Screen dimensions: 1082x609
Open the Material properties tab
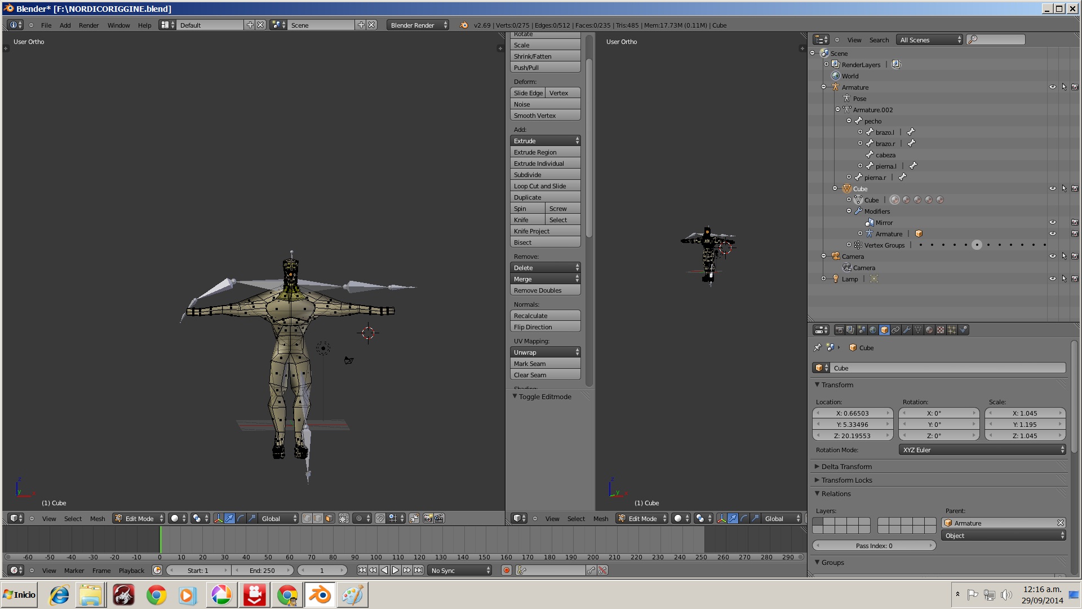[x=929, y=330]
